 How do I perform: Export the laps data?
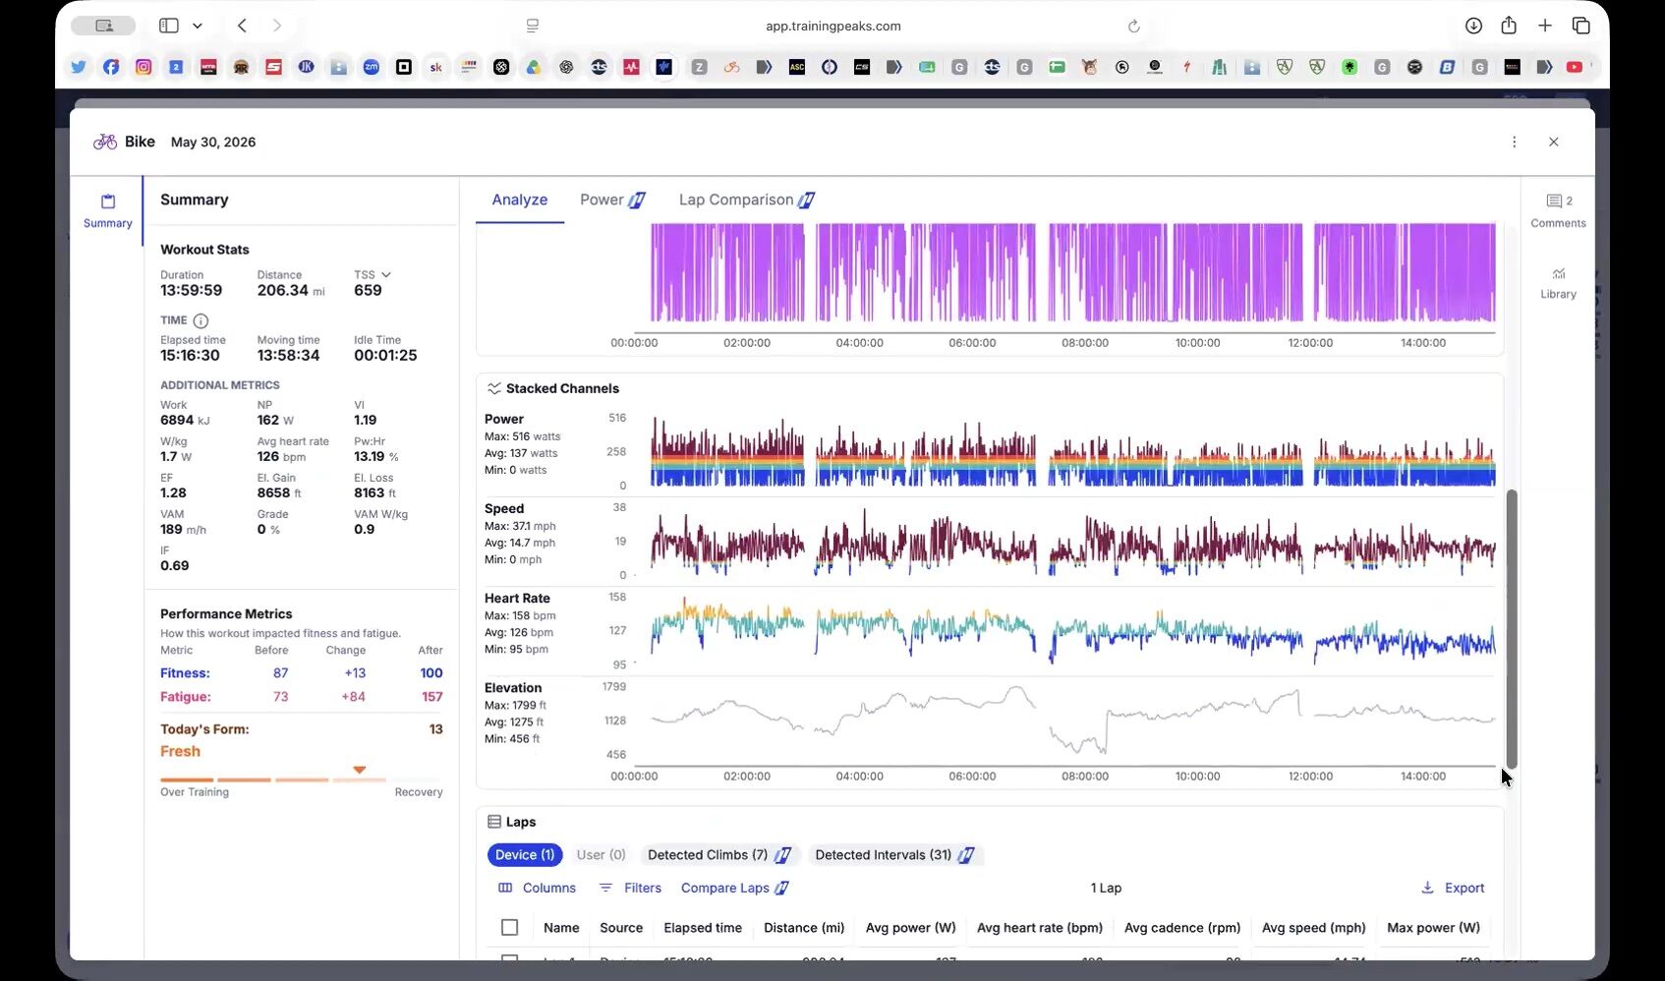coord(1453,888)
